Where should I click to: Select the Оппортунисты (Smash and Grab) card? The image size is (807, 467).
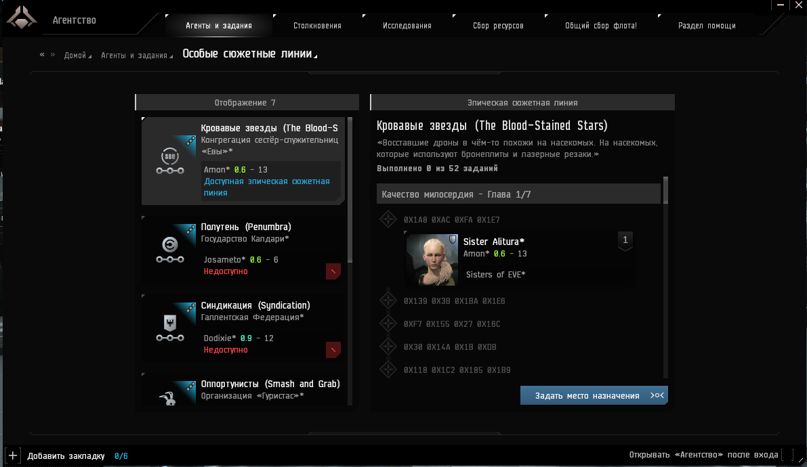(243, 389)
